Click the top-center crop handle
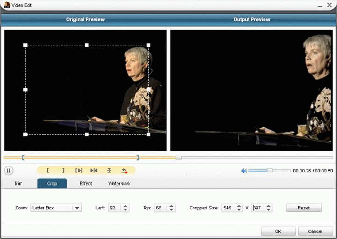 (x=87, y=45)
